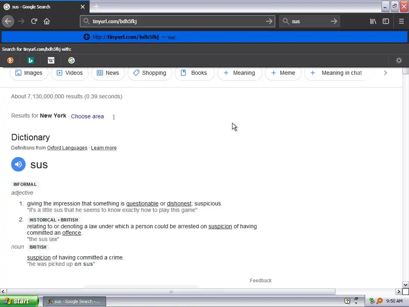Follow the questionable definition link

(x=143, y=203)
